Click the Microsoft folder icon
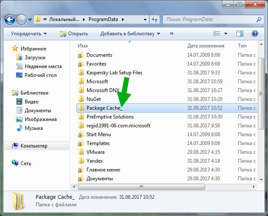 [81, 82]
